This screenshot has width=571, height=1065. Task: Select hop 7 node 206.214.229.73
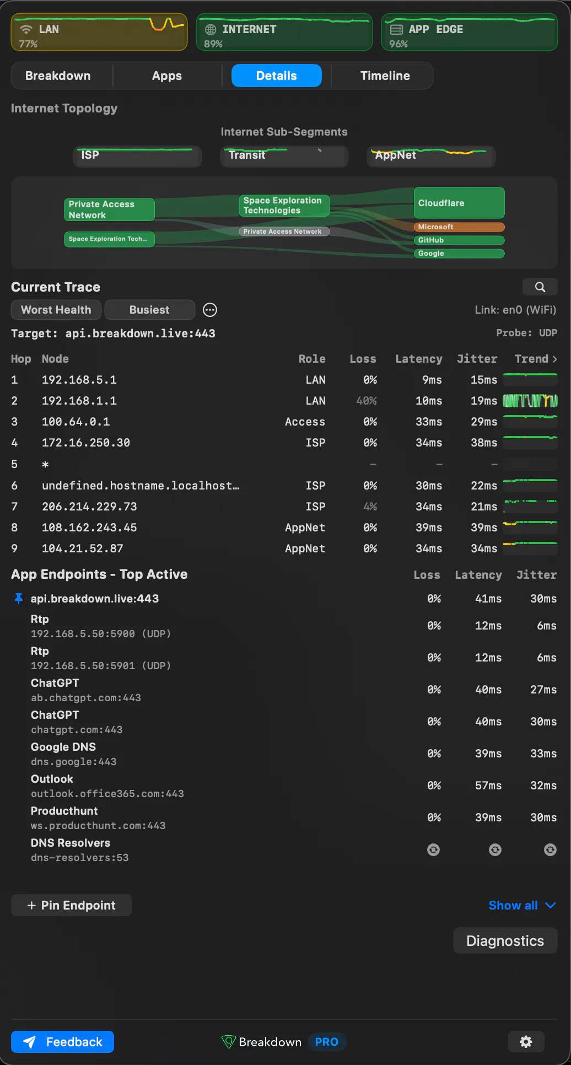point(284,507)
